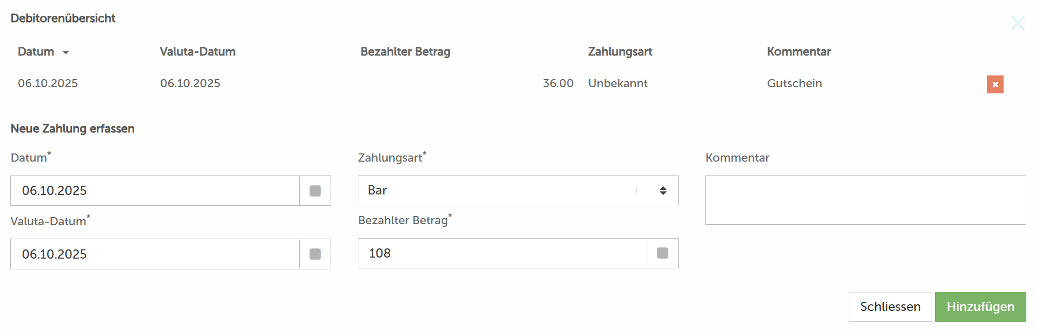This screenshot has width=1037, height=332.
Task: Click the icon button beside Bezahlter Betrag input
Action: (x=663, y=253)
